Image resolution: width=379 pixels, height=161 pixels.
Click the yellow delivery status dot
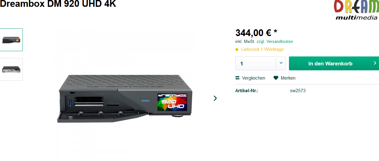coord(237,49)
